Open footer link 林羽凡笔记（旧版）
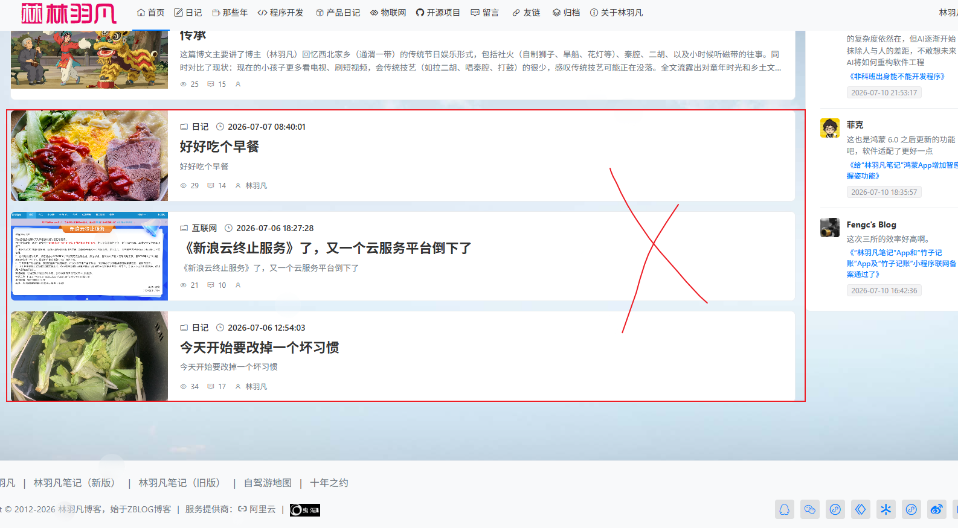This screenshot has width=958, height=528. [181, 483]
